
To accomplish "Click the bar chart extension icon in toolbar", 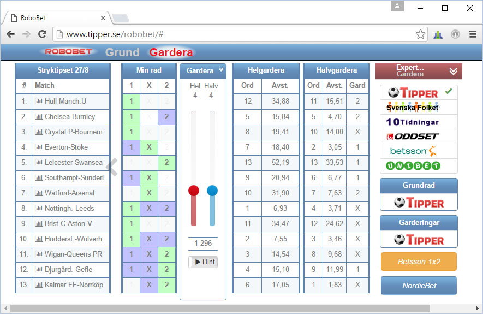I will 438,34.
